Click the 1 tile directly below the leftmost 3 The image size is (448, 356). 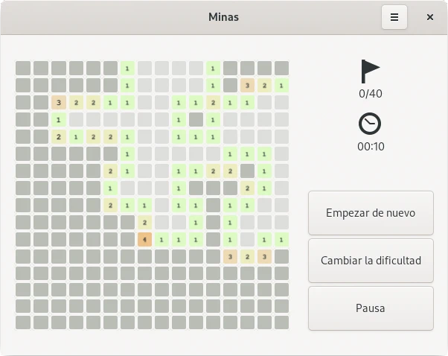[58, 120]
